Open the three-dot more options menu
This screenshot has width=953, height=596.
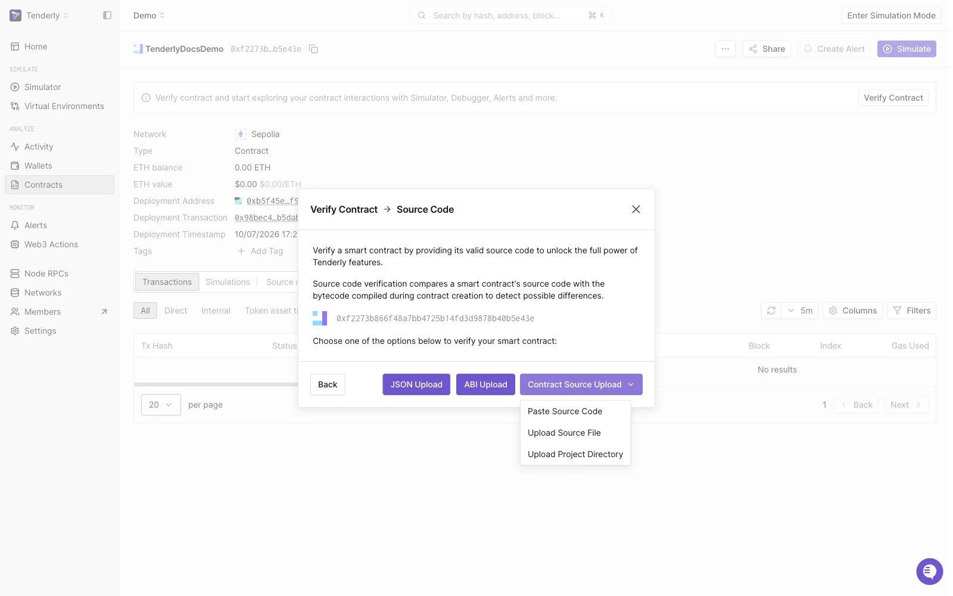(x=725, y=49)
